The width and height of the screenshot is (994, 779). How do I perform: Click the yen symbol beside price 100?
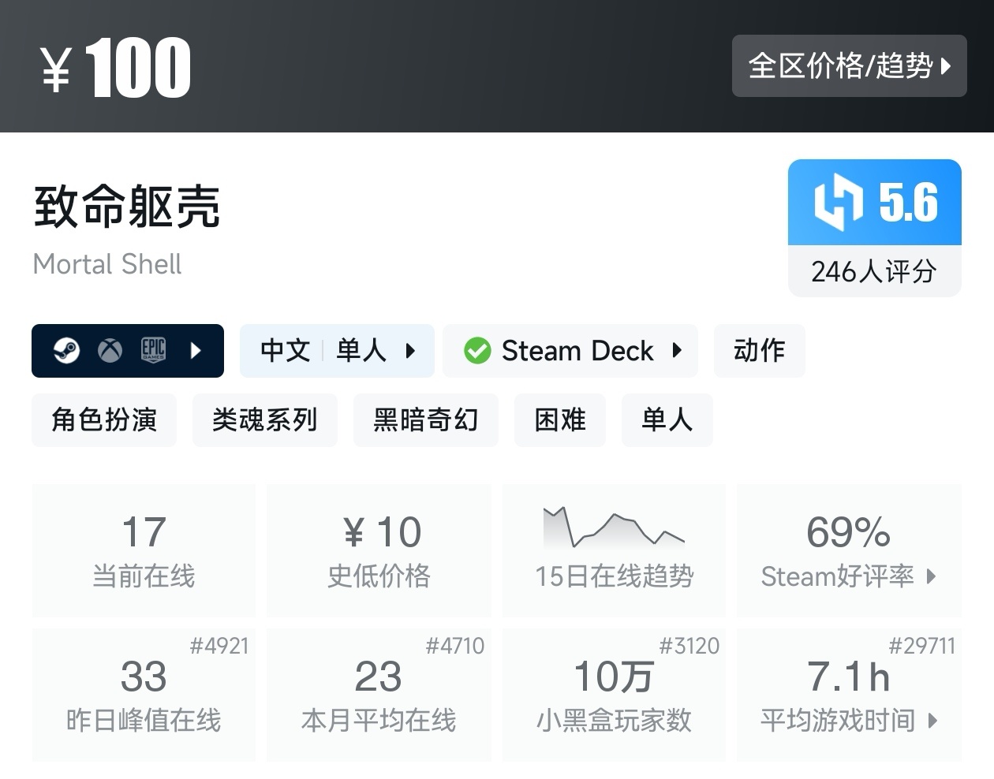click(x=56, y=69)
